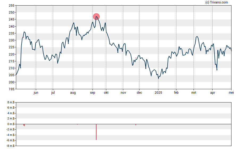Click the '0 m.$' volume axis label

pyautogui.click(x=11, y=124)
